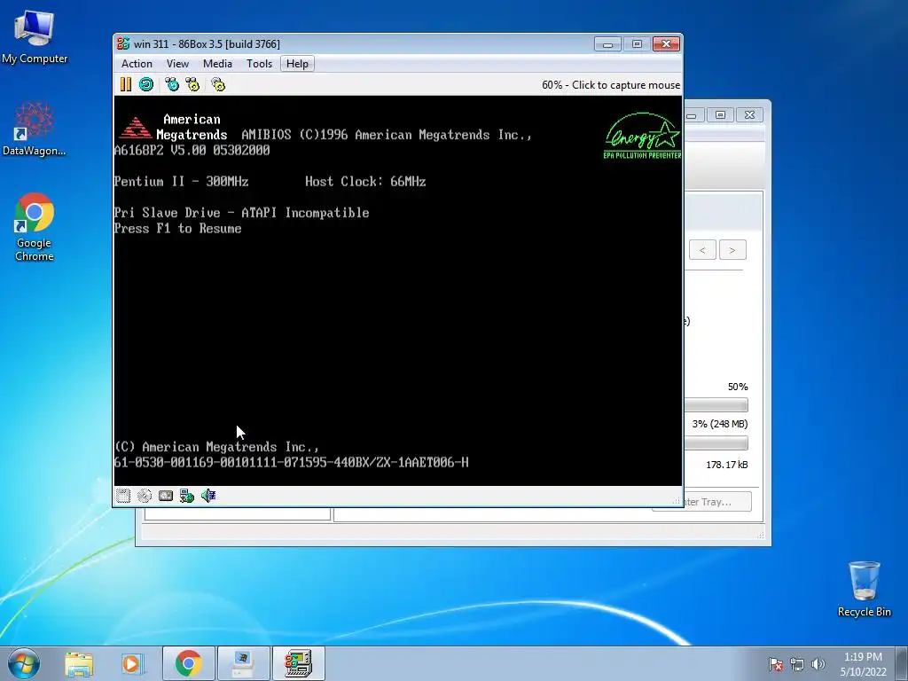Open volume control in system tray
This screenshot has width=908, height=681.
[x=818, y=664]
